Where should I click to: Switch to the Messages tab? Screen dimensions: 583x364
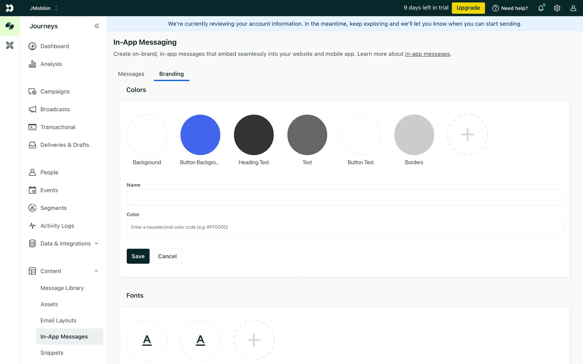[x=131, y=74]
